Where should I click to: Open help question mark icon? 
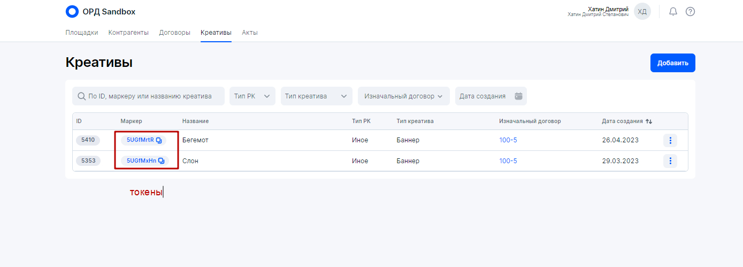690,12
